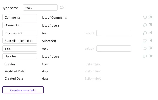This screenshot has height=100, width=158.
Task: Select Built-in field label beside Creator
Action: [x=93, y=64]
